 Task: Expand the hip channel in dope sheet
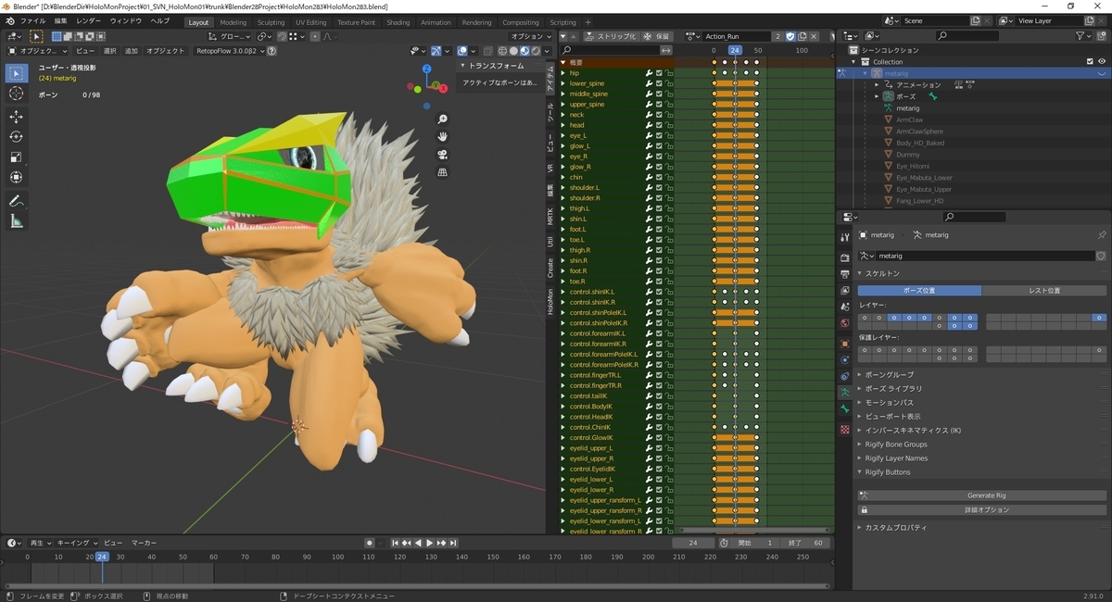click(562, 72)
